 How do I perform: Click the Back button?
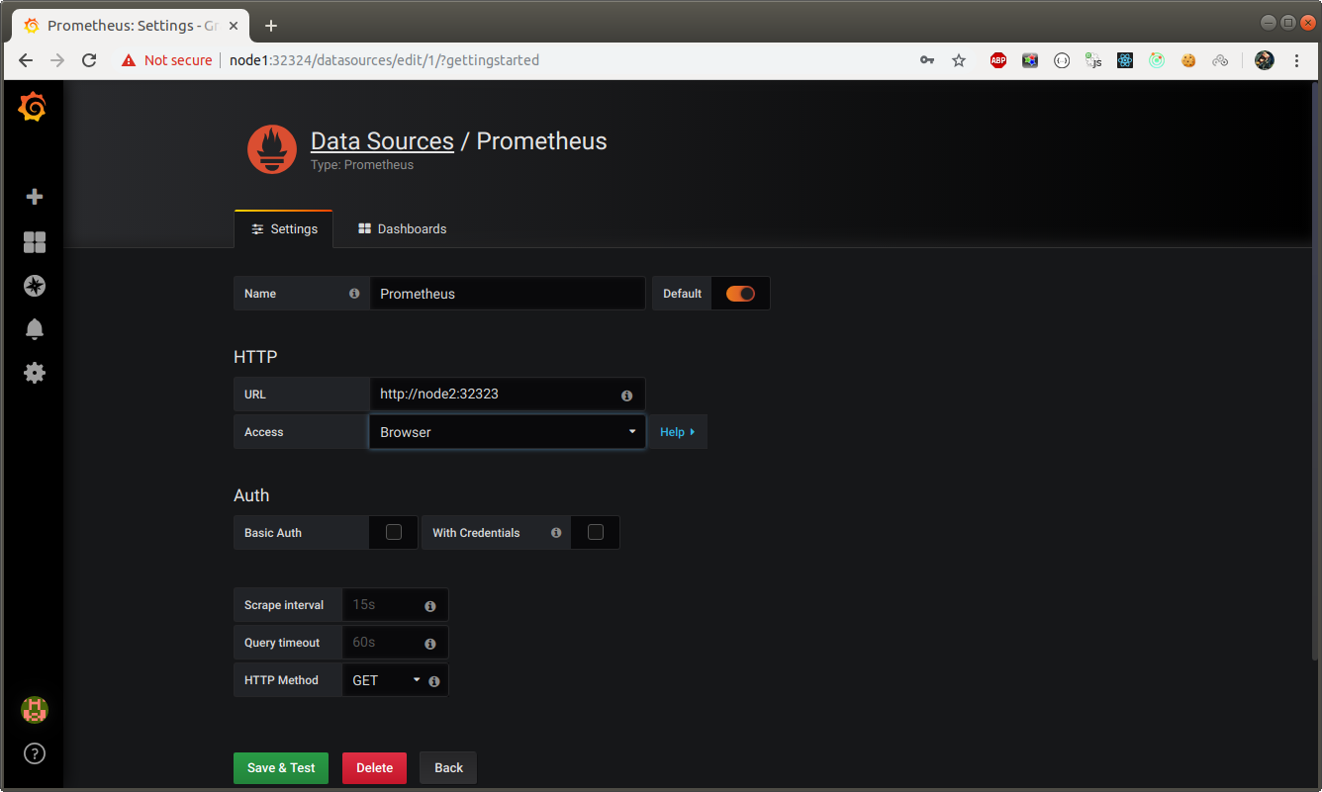click(x=448, y=767)
